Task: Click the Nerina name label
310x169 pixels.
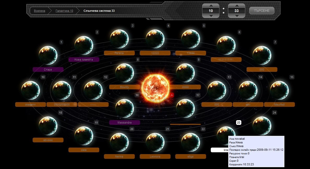Action: [119, 156]
